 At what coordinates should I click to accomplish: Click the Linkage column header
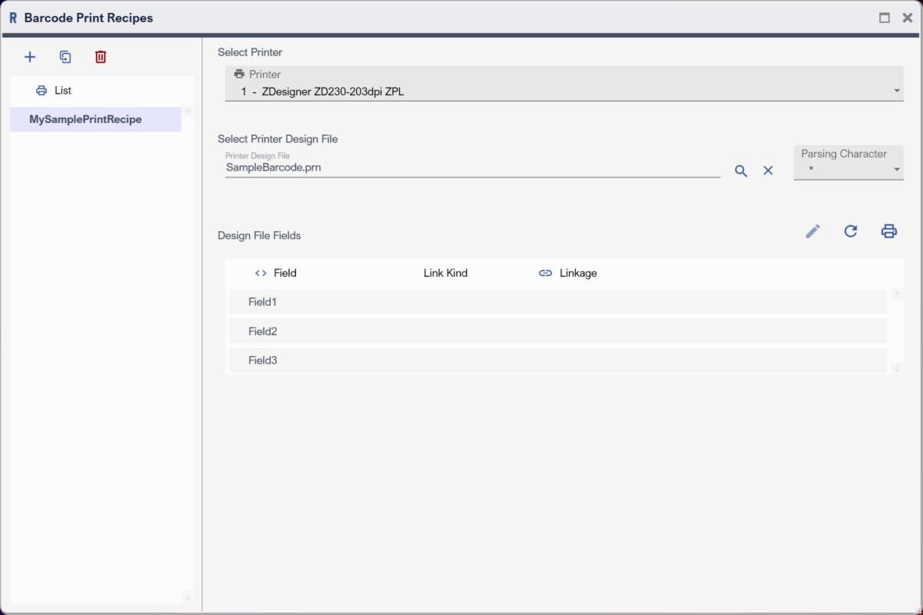click(578, 273)
